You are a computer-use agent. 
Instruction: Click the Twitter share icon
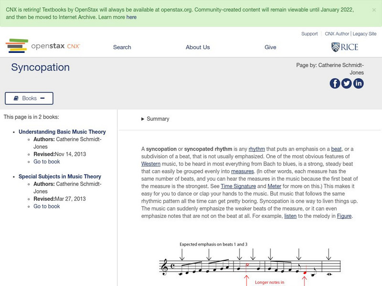click(x=347, y=83)
